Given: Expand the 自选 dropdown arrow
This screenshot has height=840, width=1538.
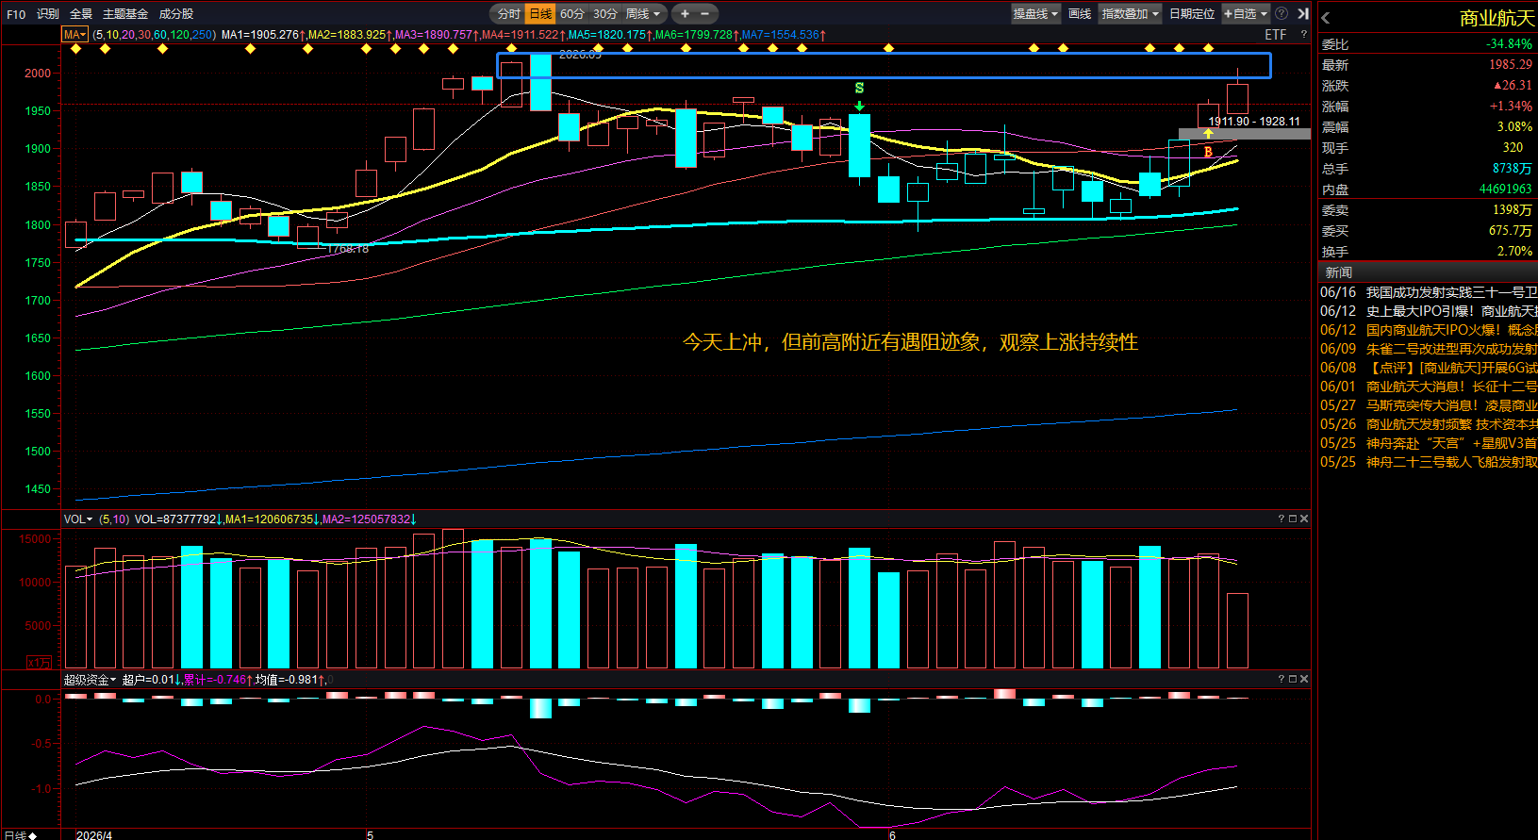Looking at the screenshot, I should pos(1265,14).
